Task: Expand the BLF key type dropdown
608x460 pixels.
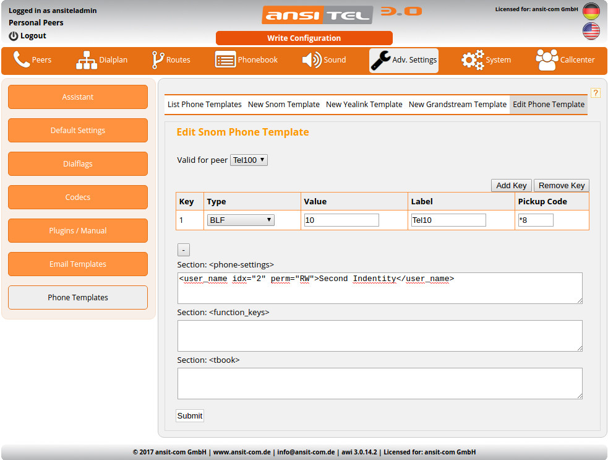Action: tap(241, 220)
